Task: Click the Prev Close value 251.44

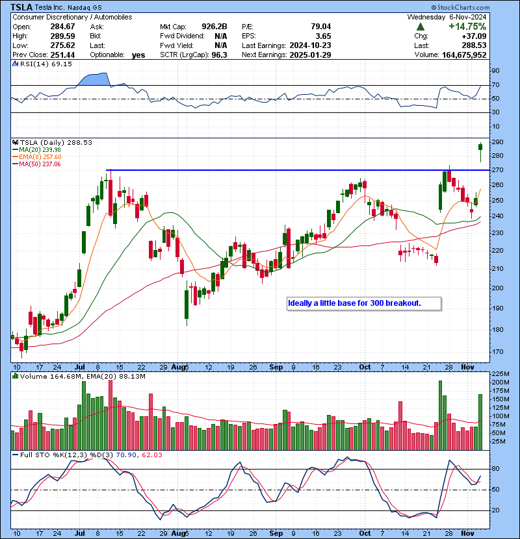Action: click(62, 55)
